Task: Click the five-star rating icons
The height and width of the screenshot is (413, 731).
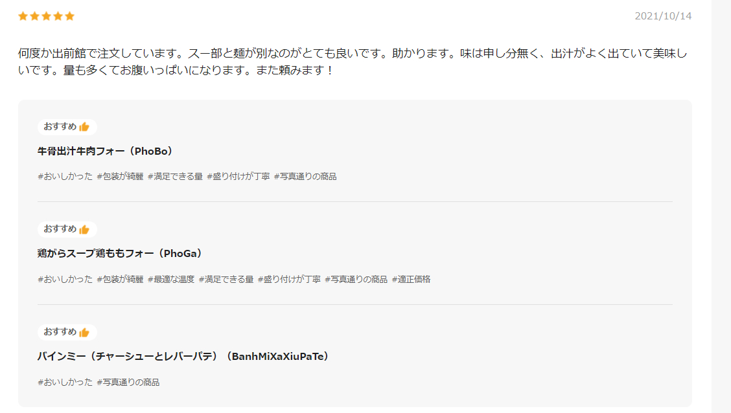Action: click(x=46, y=16)
